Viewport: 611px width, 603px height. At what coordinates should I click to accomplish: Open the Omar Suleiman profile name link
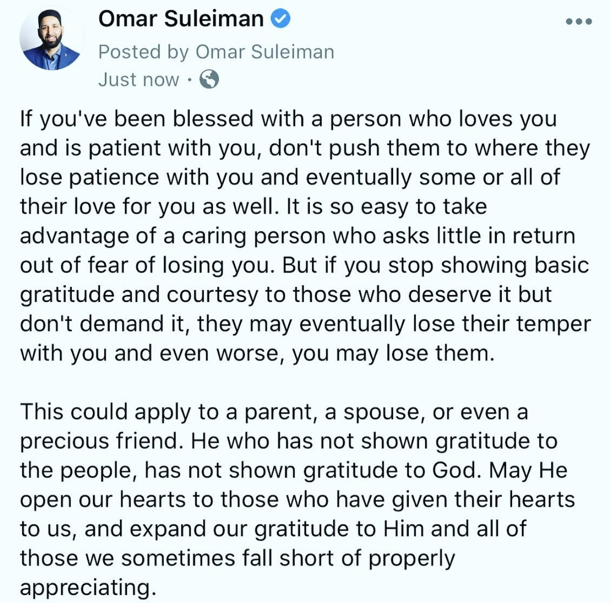pyautogui.click(x=181, y=19)
